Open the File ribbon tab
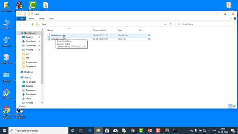238x134 pixels. tap(21, 19)
